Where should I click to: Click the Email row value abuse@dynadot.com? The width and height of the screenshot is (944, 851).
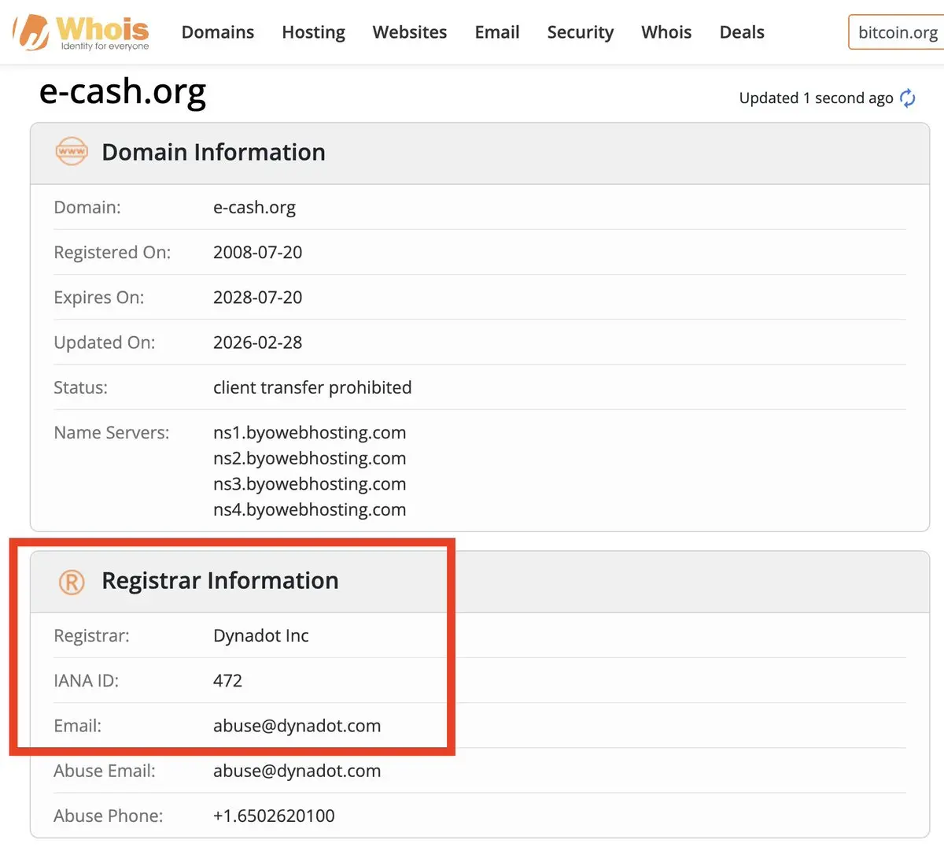click(297, 725)
